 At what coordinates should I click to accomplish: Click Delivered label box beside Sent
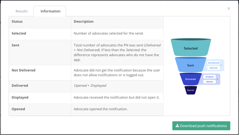coord(213,68)
